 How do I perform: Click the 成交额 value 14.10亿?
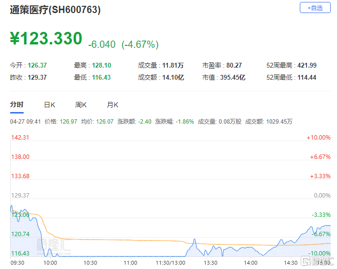pos(173,77)
